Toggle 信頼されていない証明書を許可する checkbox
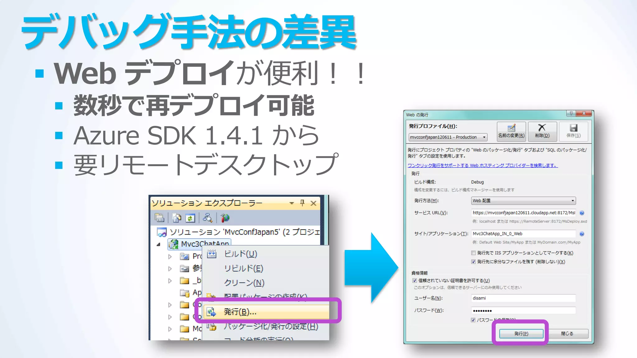 click(415, 281)
